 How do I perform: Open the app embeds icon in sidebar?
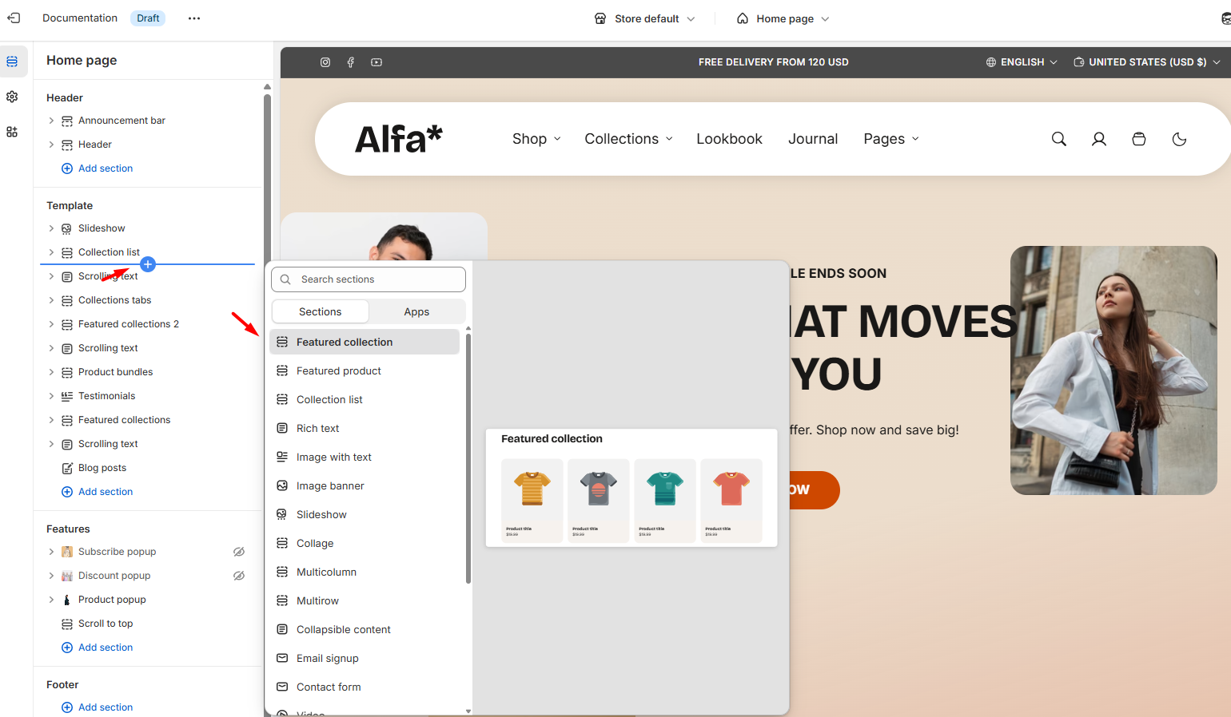point(12,132)
